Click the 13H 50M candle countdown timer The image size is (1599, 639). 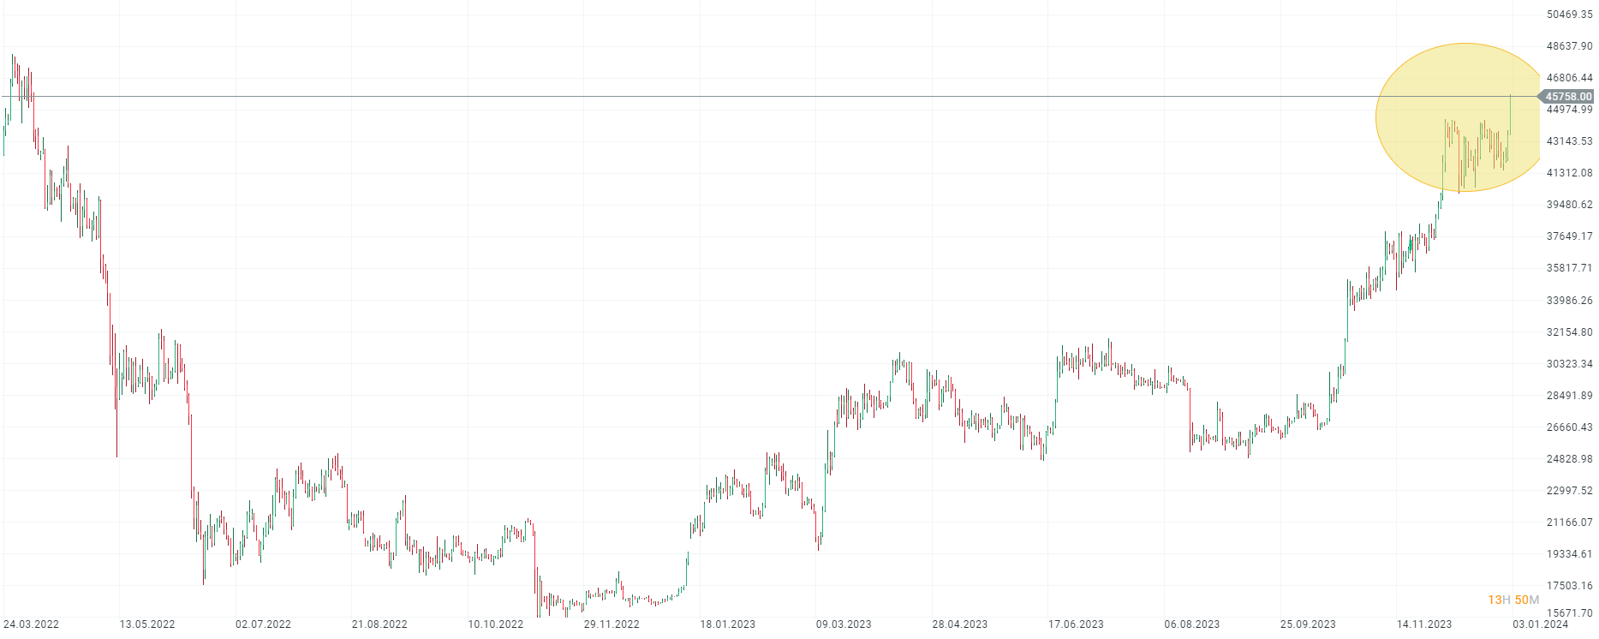(x=1513, y=600)
